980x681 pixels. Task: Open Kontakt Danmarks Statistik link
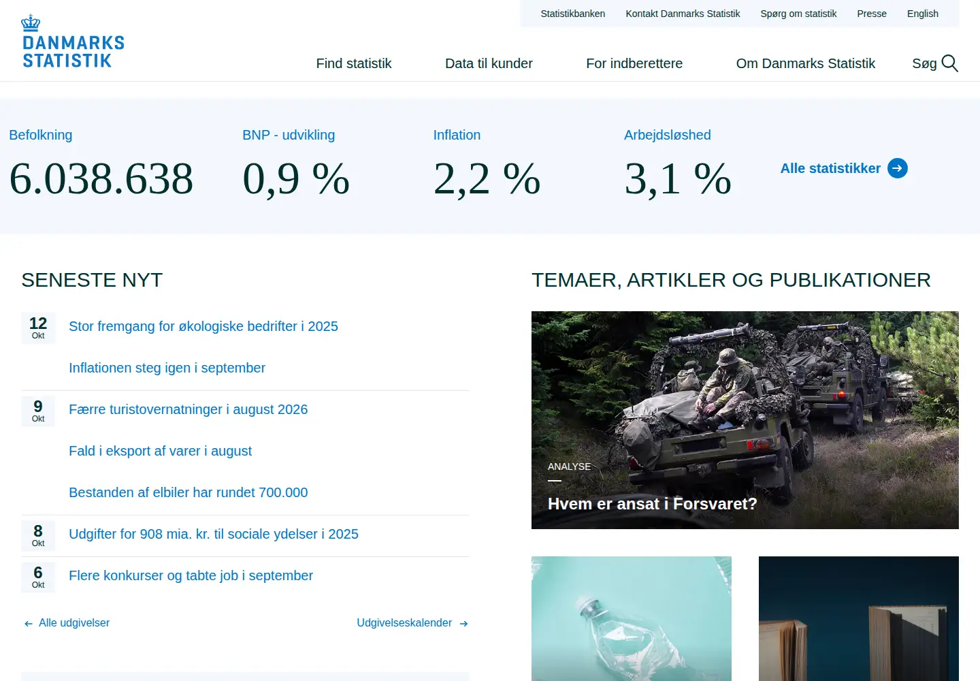click(x=683, y=14)
